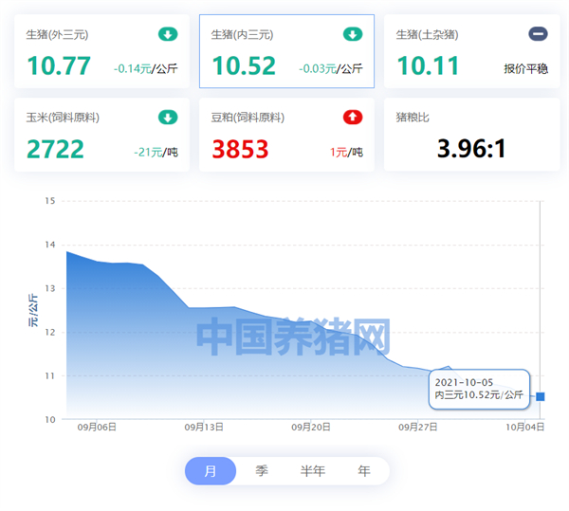
Task: Switch to the 半年 time range tab
Action: coord(313,471)
